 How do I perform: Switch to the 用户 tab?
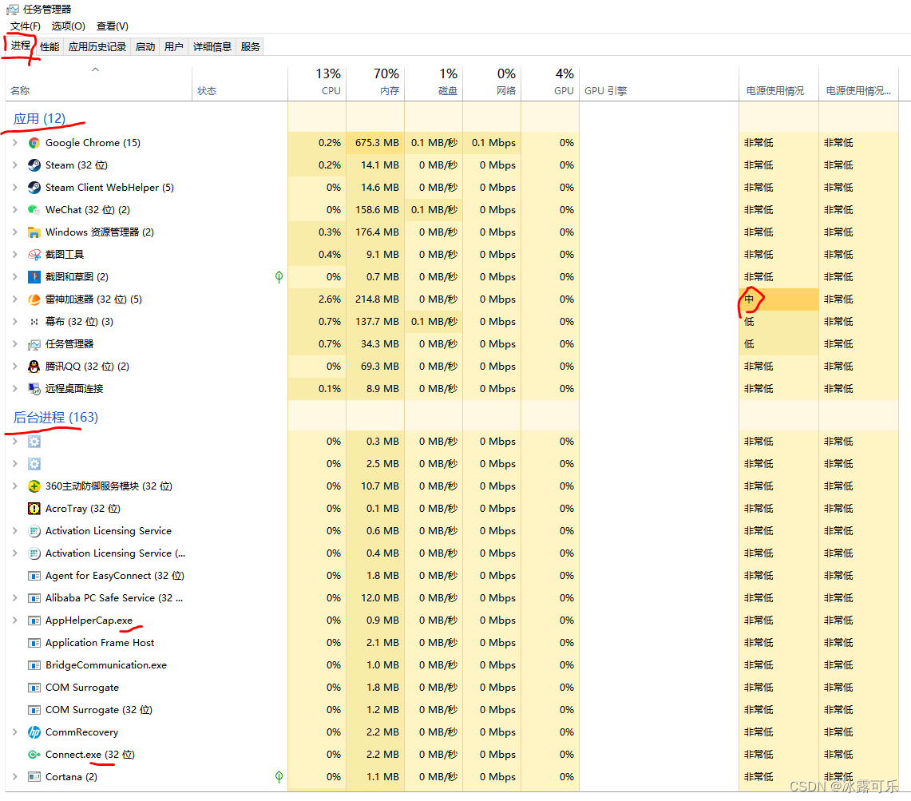pyautogui.click(x=174, y=47)
